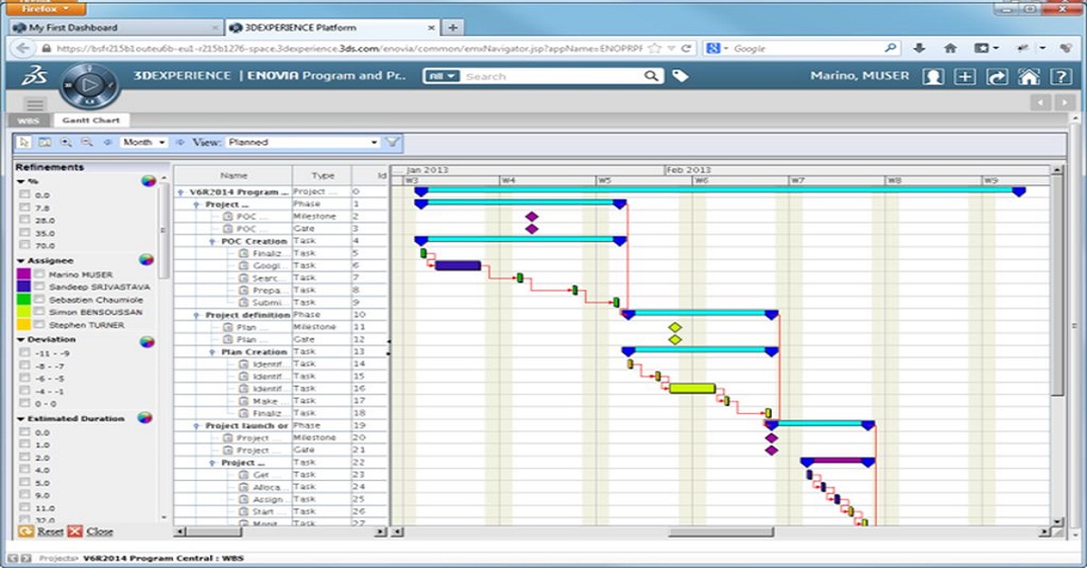
Task: Reload the page in Firefox
Action: 687,48
